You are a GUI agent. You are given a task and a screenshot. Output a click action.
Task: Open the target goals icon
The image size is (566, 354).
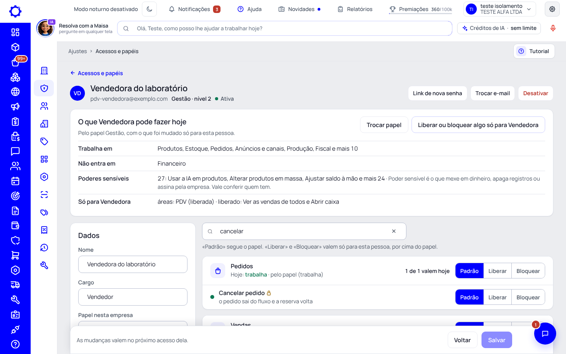(15, 196)
